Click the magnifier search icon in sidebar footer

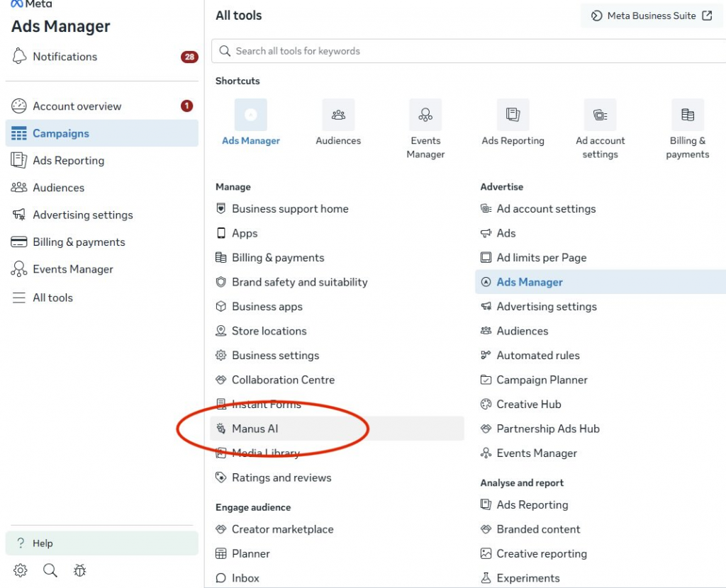(x=50, y=570)
